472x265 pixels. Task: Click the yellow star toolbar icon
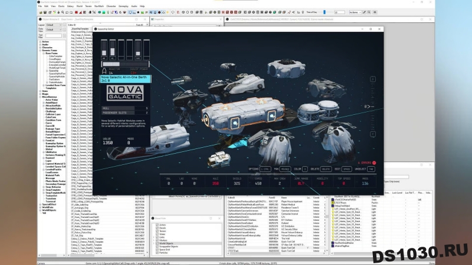click(168, 12)
